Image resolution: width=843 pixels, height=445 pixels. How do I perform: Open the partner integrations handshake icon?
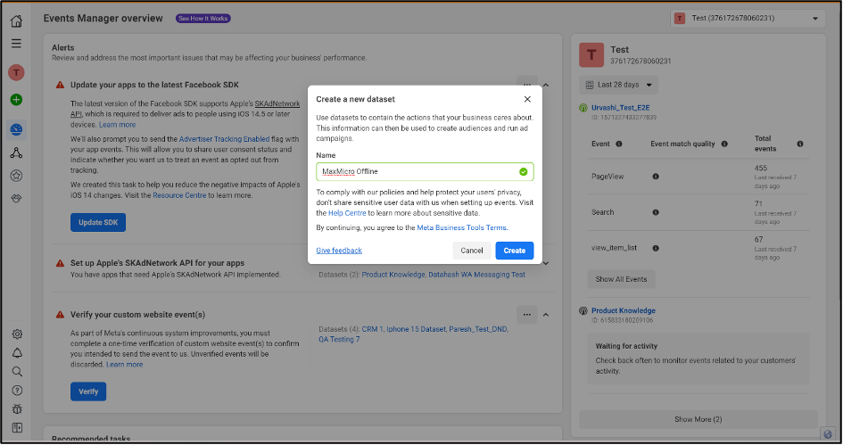pos(16,198)
